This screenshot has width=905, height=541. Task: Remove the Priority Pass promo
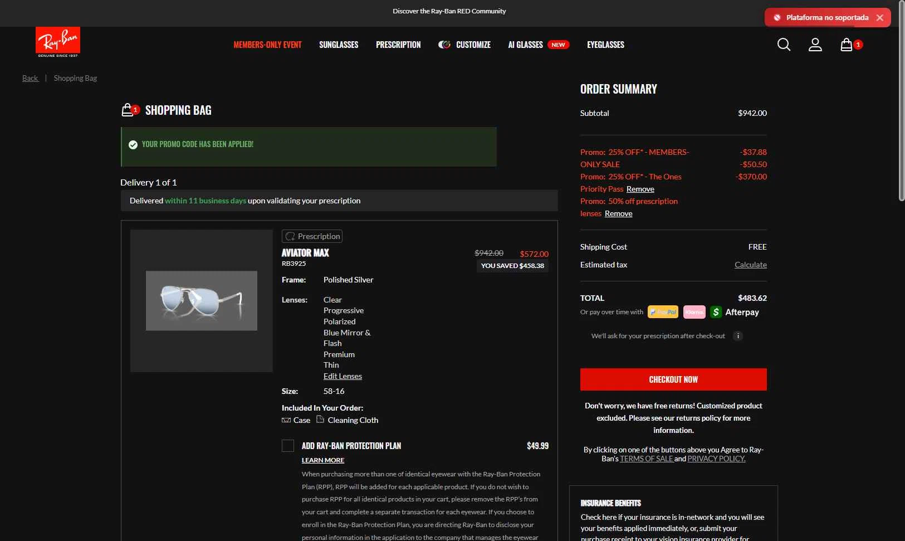640,189
